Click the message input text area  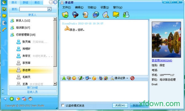[104, 91]
